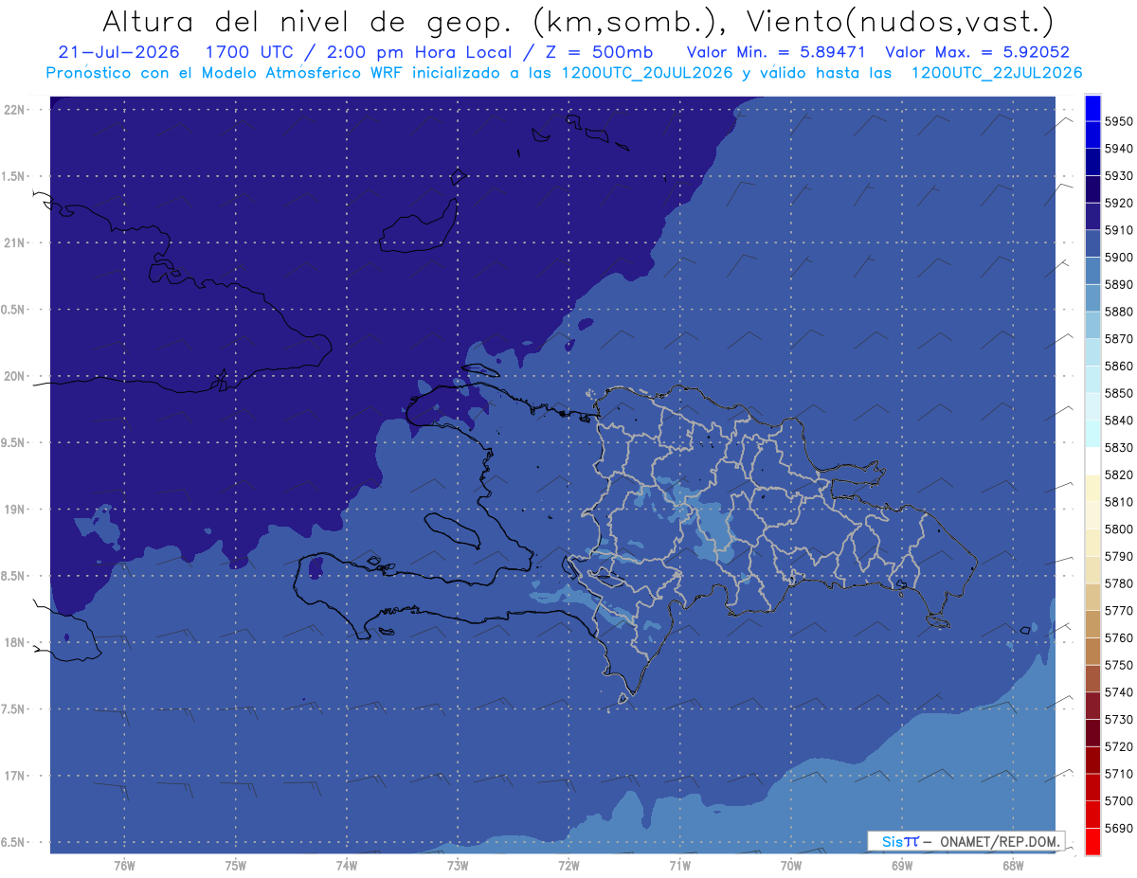The image size is (1137, 878).
Task: Click the 5910 legend value
Action: pyautogui.click(x=1118, y=230)
